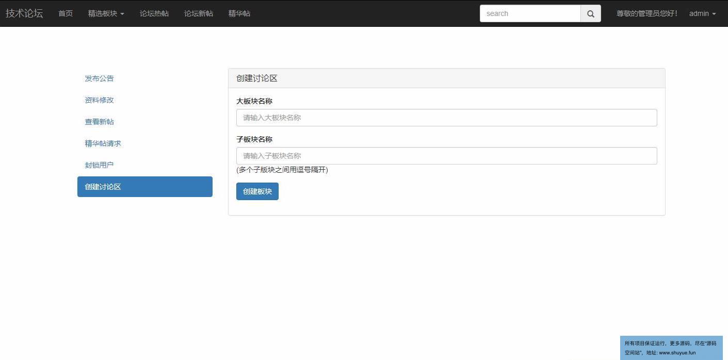The image size is (728, 360).
Task: Click the 多个子版块之间用逗号隔开 hint text
Action: (x=282, y=170)
